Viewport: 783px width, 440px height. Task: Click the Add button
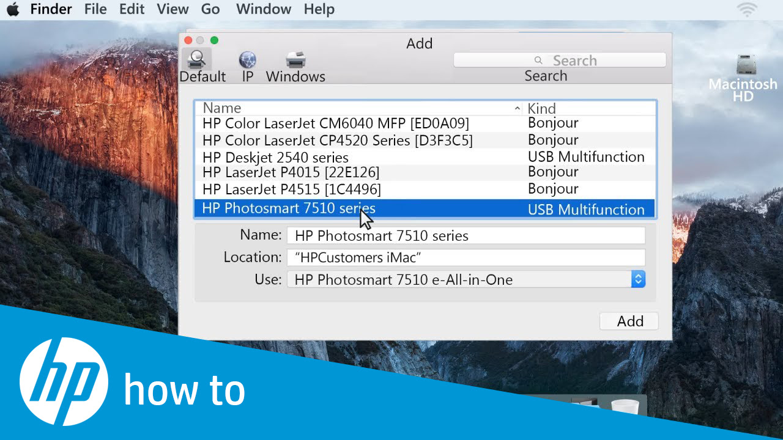coord(629,321)
